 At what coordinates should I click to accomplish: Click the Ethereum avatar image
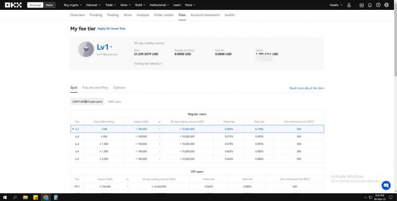pyautogui.click(x=86, y=49)
